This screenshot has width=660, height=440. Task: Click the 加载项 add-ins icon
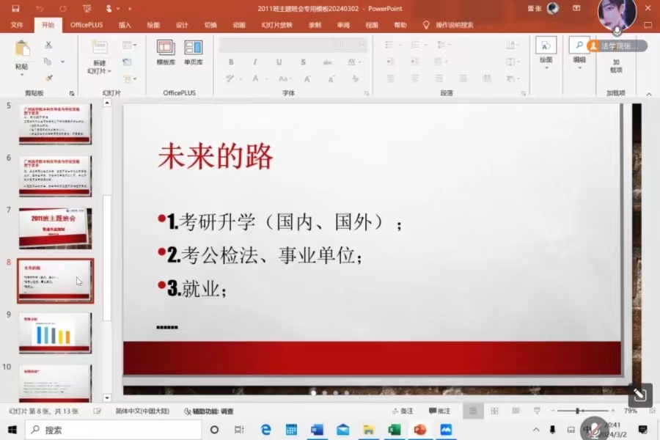(615, 48)
